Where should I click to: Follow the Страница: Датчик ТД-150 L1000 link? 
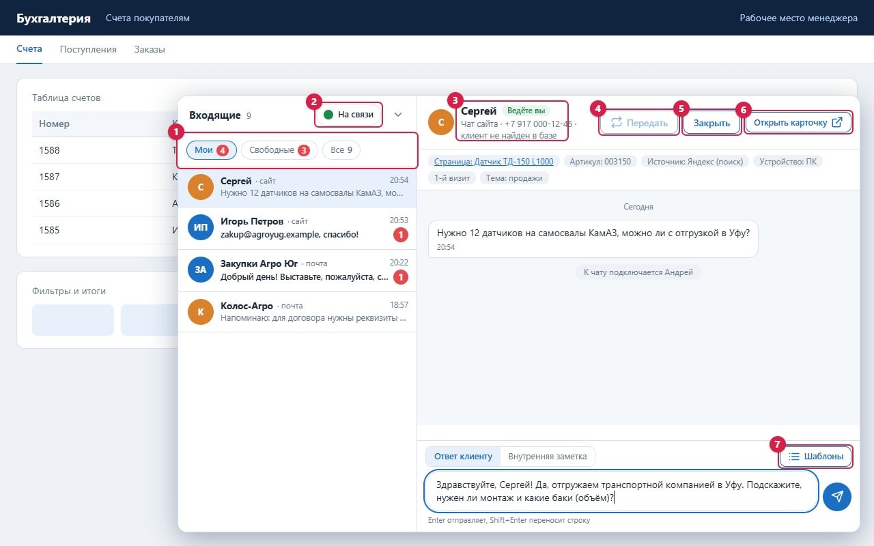[494, 161]
